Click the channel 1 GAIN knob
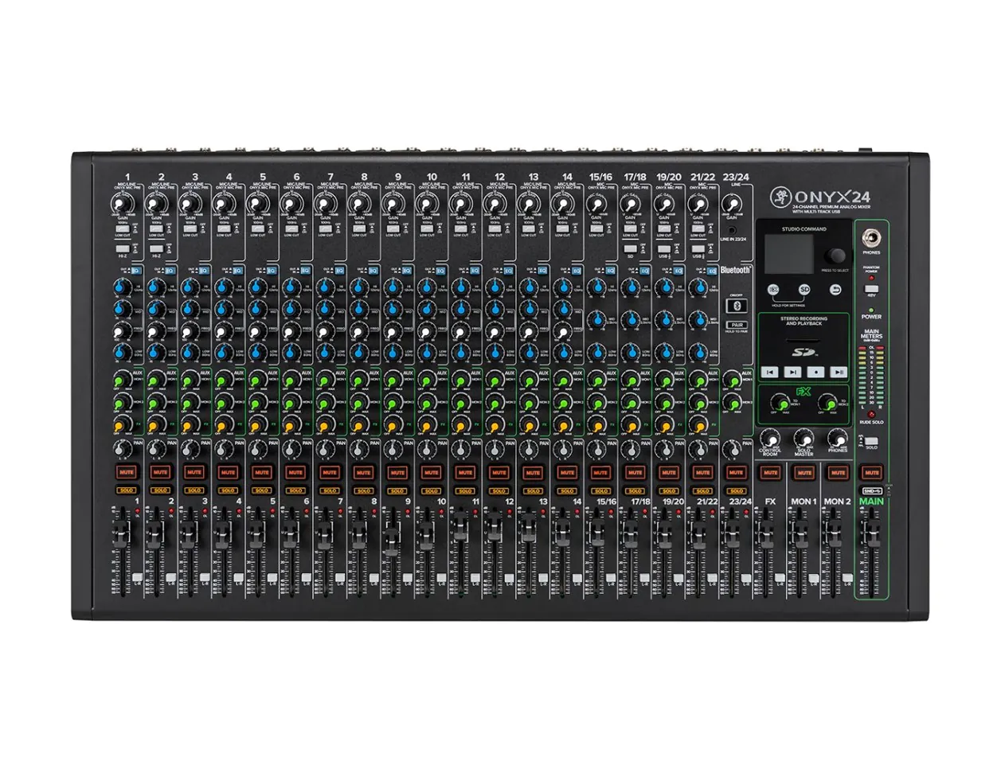The height and width of the screenshot is (769, 1001). [123, 204]
